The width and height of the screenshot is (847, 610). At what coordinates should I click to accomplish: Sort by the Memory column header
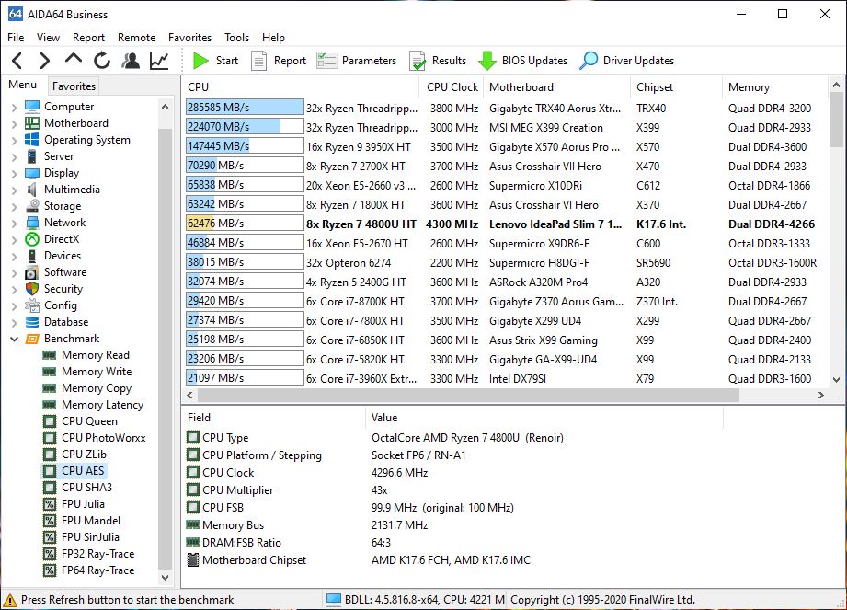click(x=774, y=87)
